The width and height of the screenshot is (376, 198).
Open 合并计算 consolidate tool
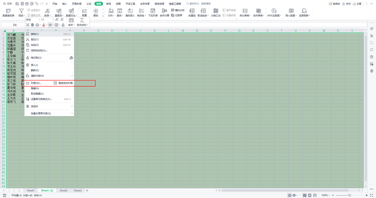(x=164, y=13)
